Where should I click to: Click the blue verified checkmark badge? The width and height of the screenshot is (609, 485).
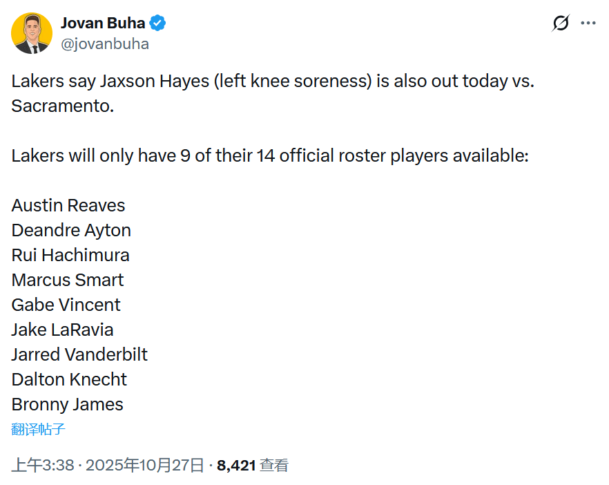pos(158,23)
